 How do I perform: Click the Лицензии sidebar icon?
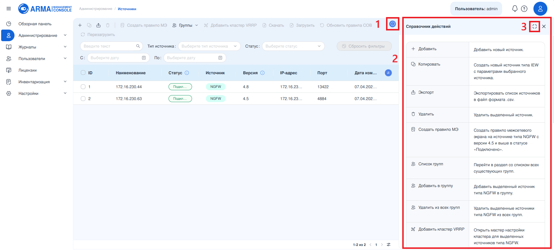[x=9, y=70]
